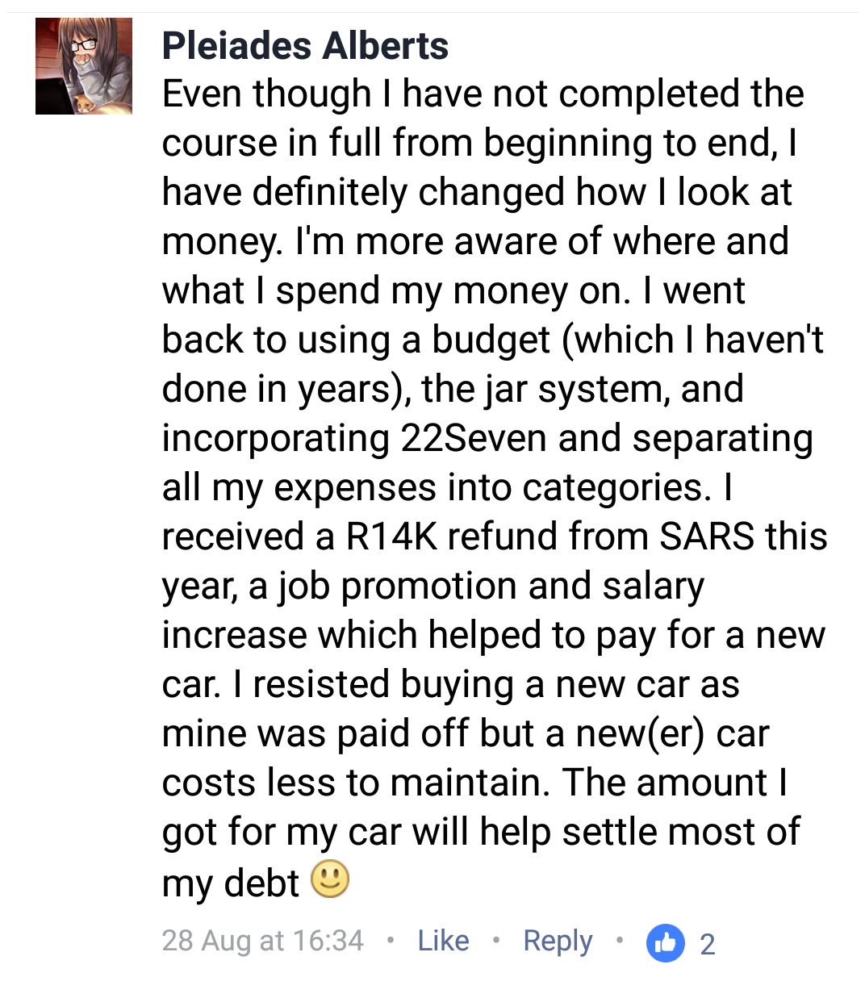
Task: Reply to Pleiades Alberts' comment
Action: point(558,941)
